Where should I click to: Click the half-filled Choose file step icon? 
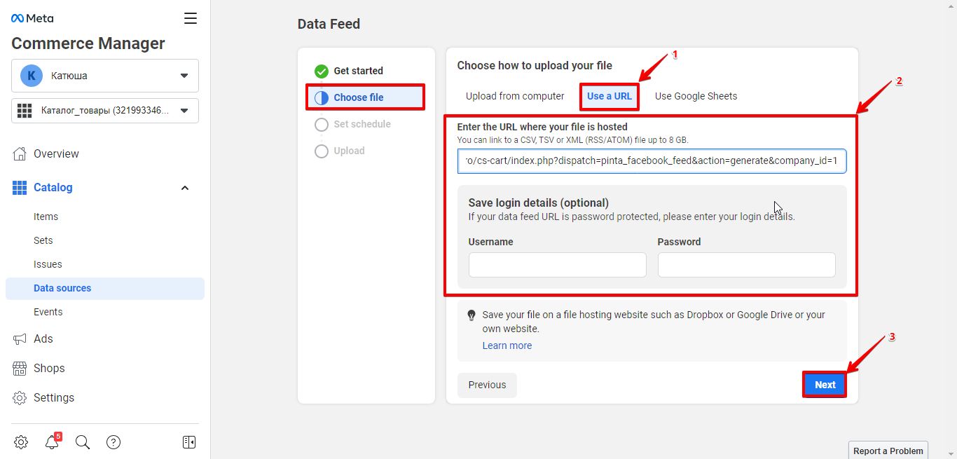click(x=322, y=97)
